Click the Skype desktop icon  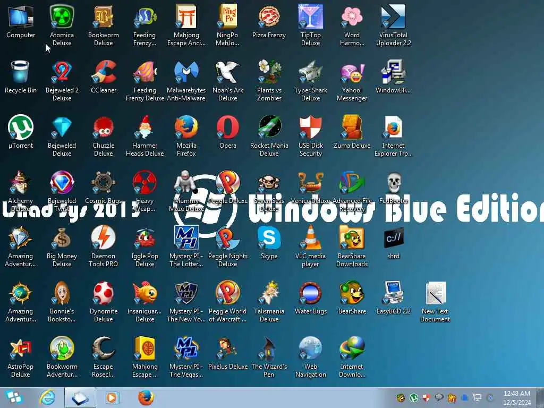(x=269, y=242)
